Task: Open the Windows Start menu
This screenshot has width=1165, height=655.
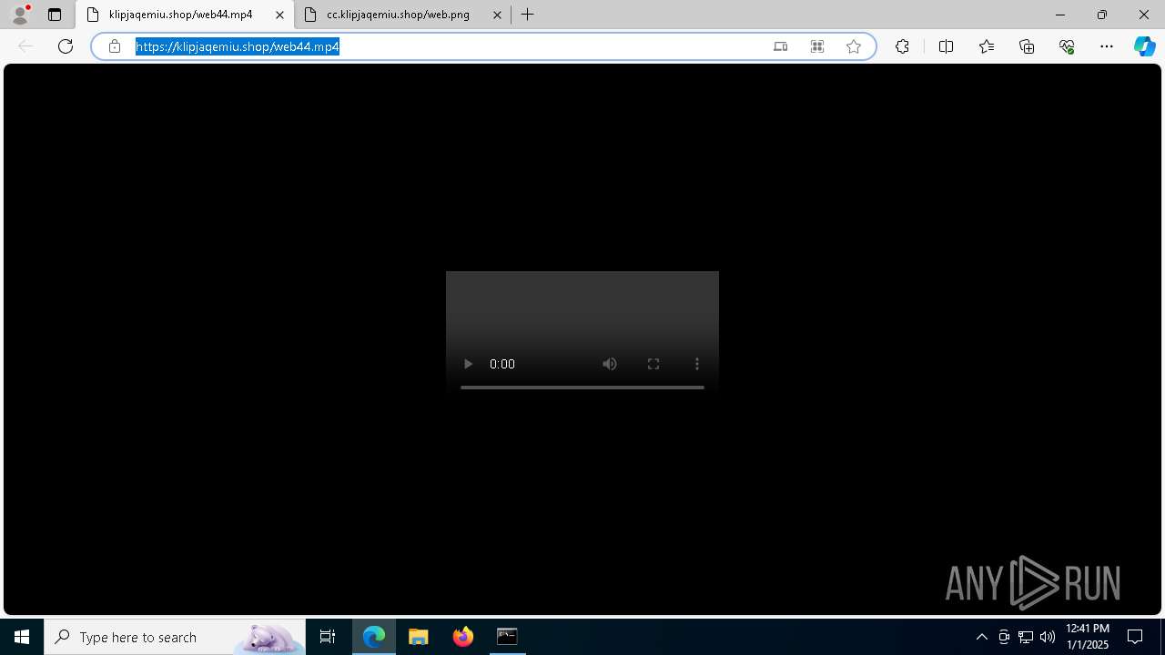Action: (x=22, y=637)
